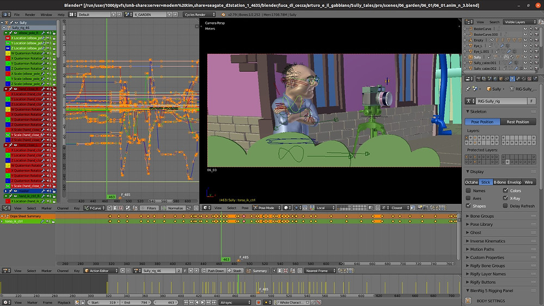Viewport: 544px width, 306px height.
Task: Toggle visibility of X Location elbow_pole channel
Action: point(8,38)
